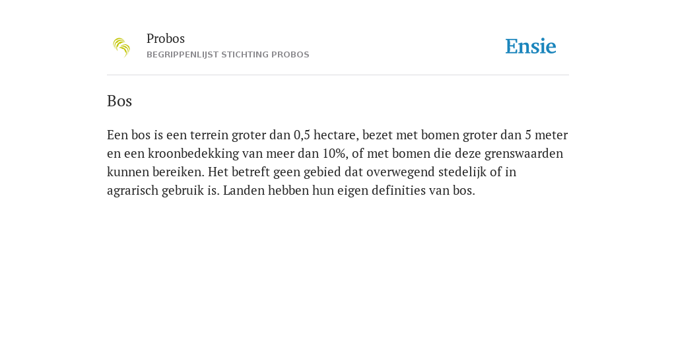676x338 pixels.
Task: Click the yellow-green Probos leaf logo
Action: (121, 48)
